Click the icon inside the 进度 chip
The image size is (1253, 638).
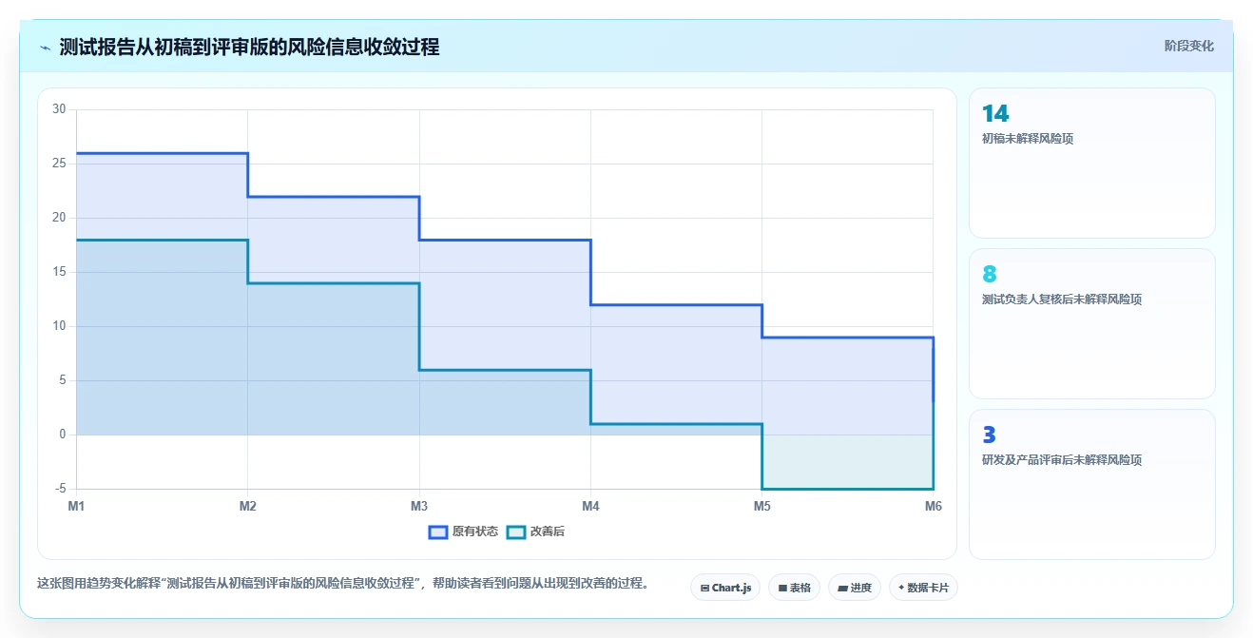coord(842,588)
